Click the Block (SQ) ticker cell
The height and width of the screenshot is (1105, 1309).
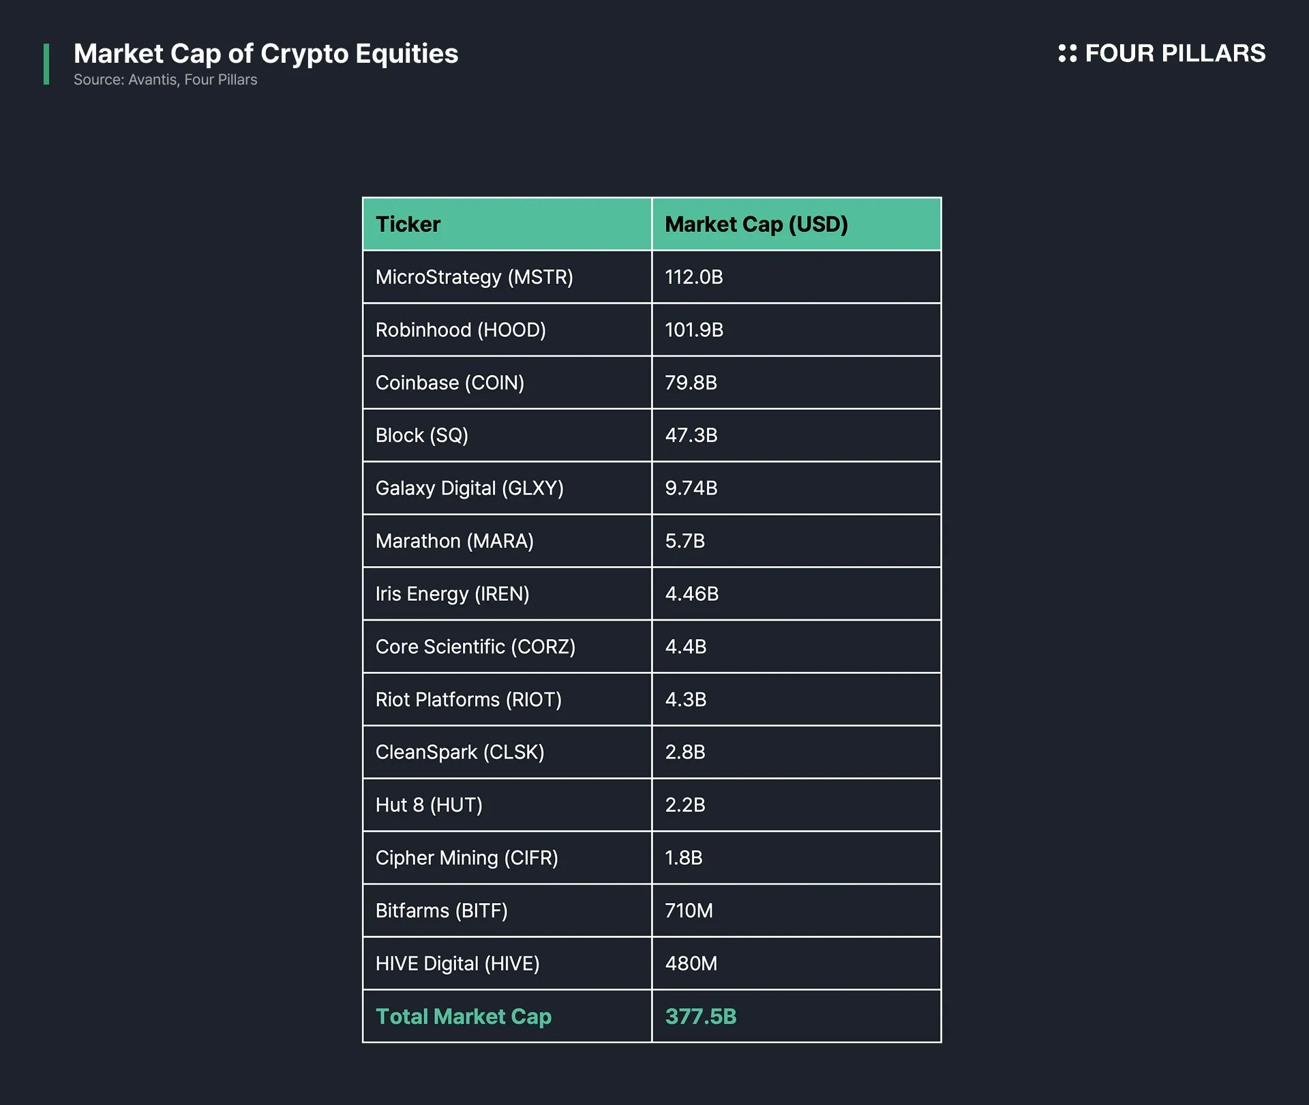[x=422, y=435]
